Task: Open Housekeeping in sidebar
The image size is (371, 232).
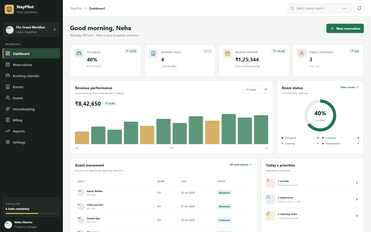Action: [31, 109]
